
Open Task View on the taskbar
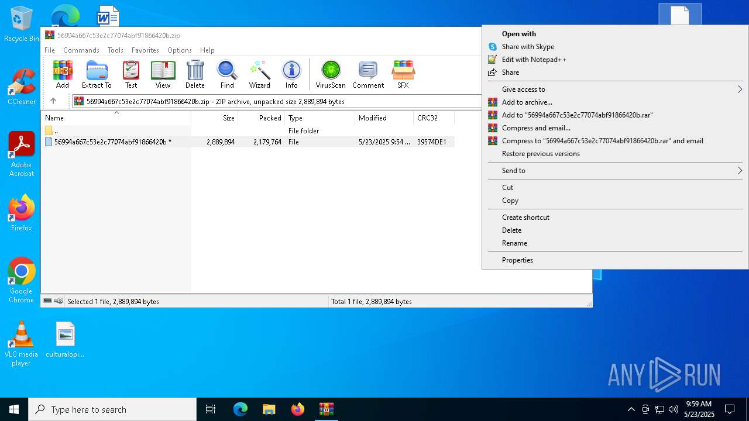pos(211,409)
